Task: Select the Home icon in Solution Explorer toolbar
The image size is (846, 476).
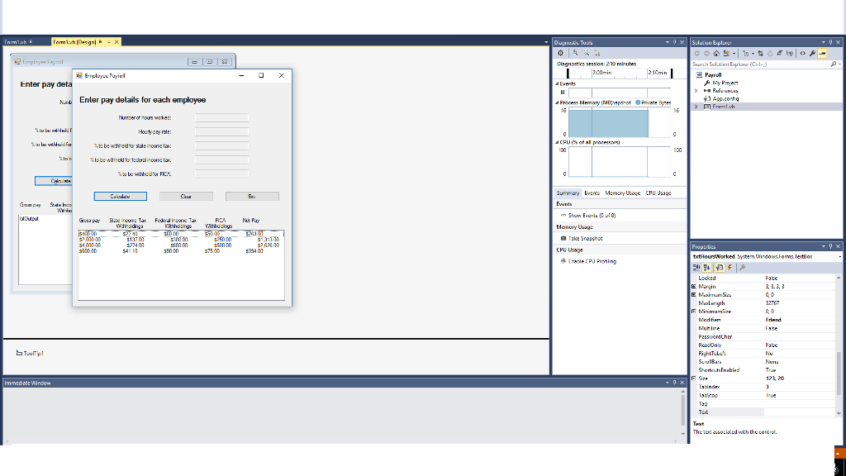Action: [x=716, y=52]
